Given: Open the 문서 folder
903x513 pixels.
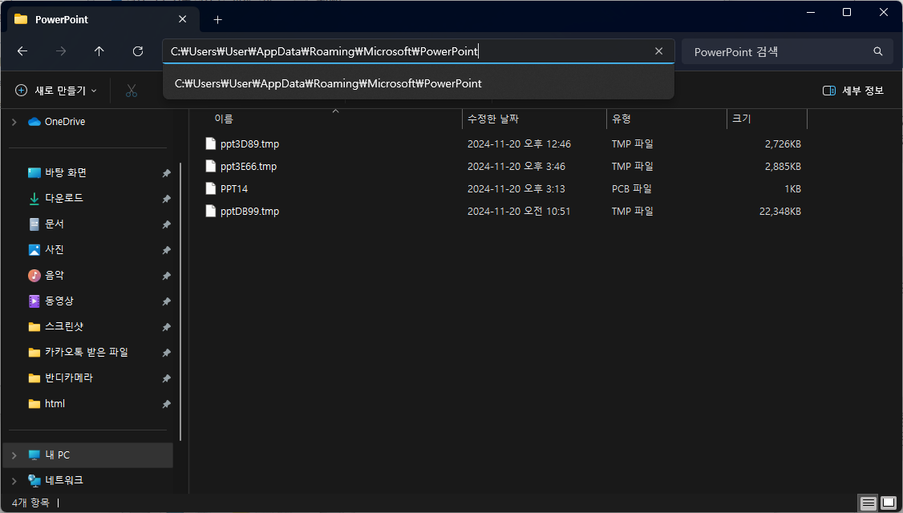Looking at the screenshot, I should click(x=55, y=224).
